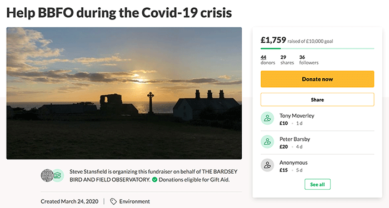The height and width of the screenshot is (208, 389).
Task: Click the Created March 24, 2020 text
Action: click(x=69, y=201)
